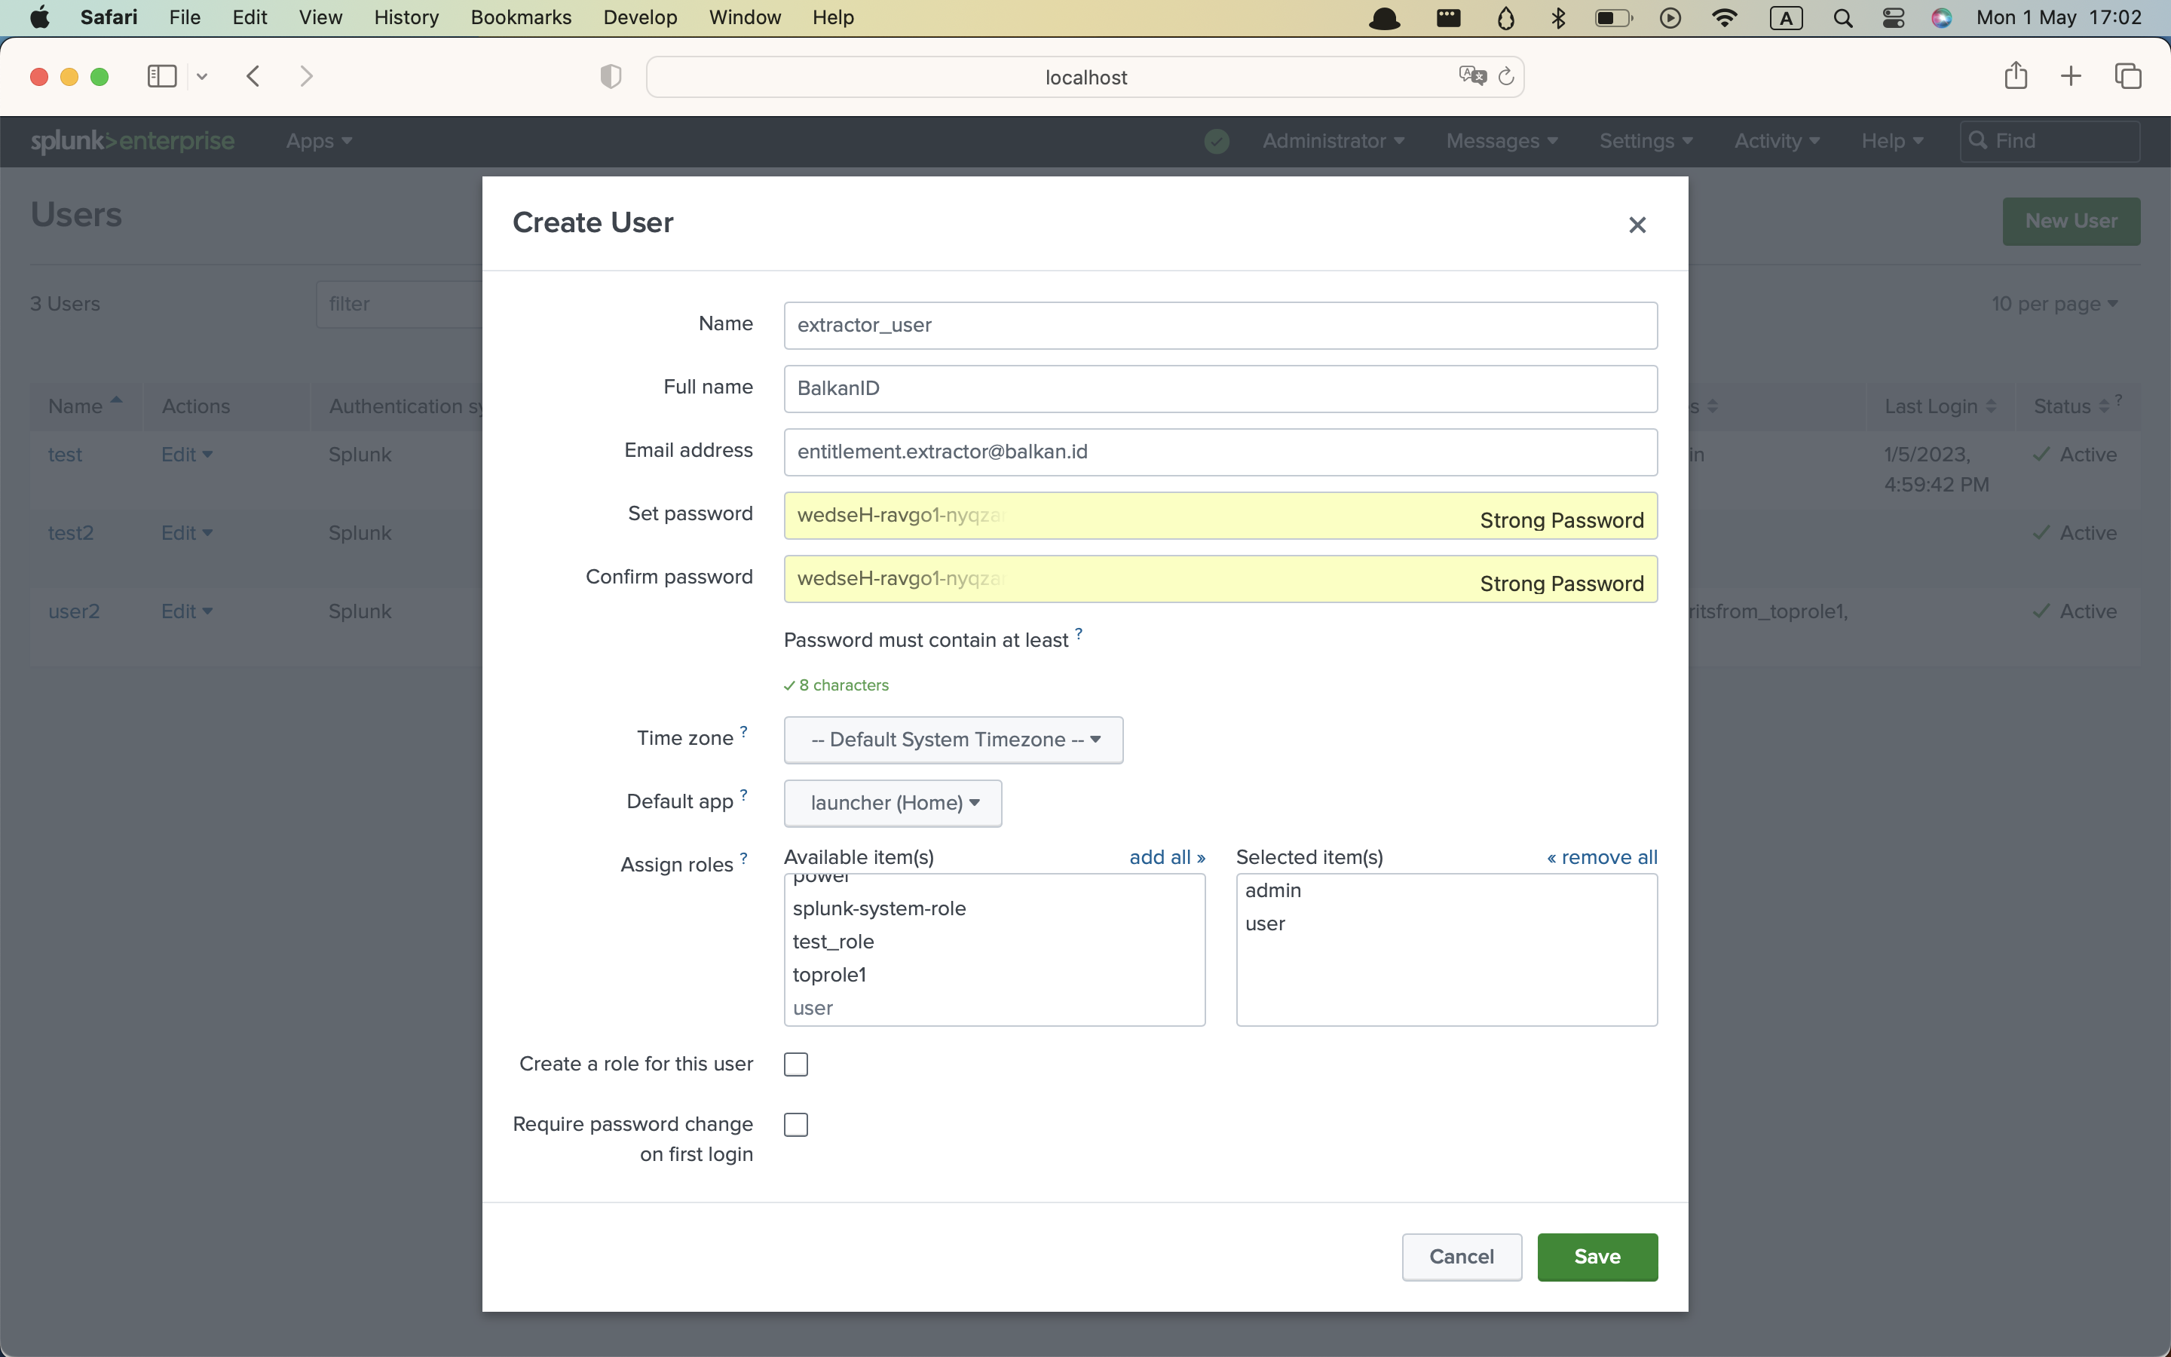Check Require password change on first login
The height and width of the screenshot is (1357, 2171).
(x=796, y=1125)
